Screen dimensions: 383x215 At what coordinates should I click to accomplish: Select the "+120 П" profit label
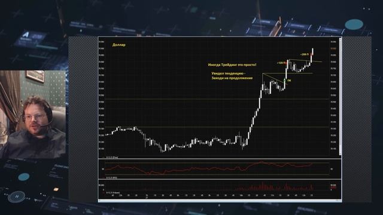pos(281,63)
